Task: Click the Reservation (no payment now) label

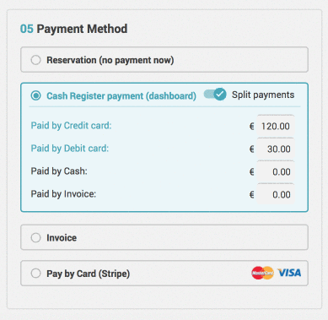Action: [110, 60]
